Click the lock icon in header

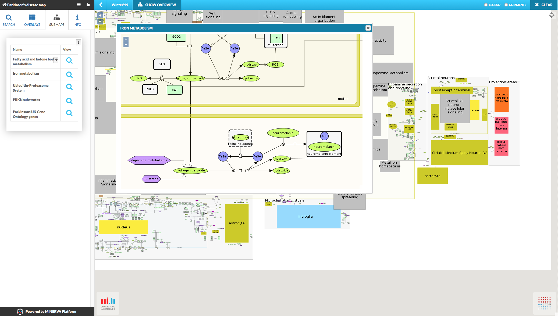(x=88, y=5)
